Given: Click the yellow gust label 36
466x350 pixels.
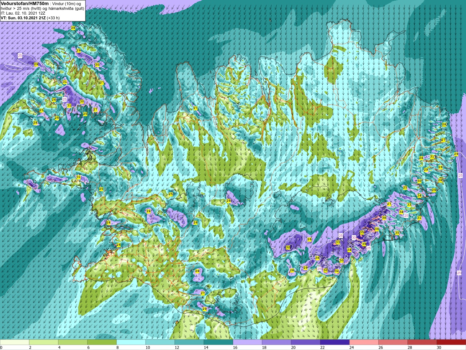Looking at the screenshot, I should (317, 258).
